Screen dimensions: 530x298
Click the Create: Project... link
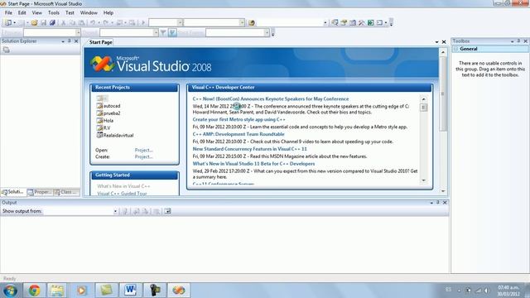[143, 156]
